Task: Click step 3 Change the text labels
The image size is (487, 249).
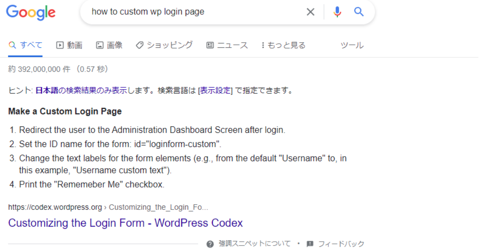Action: (x=183, y=164)
